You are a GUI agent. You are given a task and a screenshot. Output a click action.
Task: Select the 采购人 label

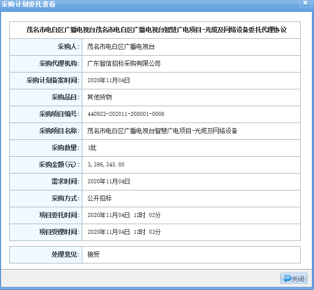point(69,47)
